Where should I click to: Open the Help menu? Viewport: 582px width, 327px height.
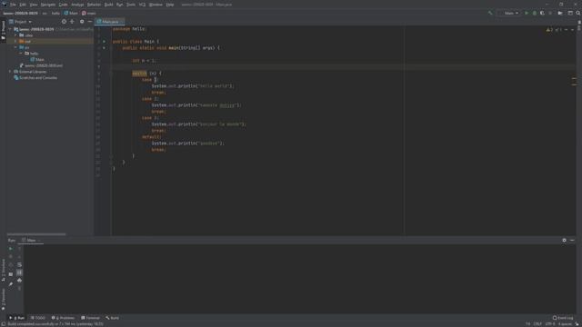[170, 5]
